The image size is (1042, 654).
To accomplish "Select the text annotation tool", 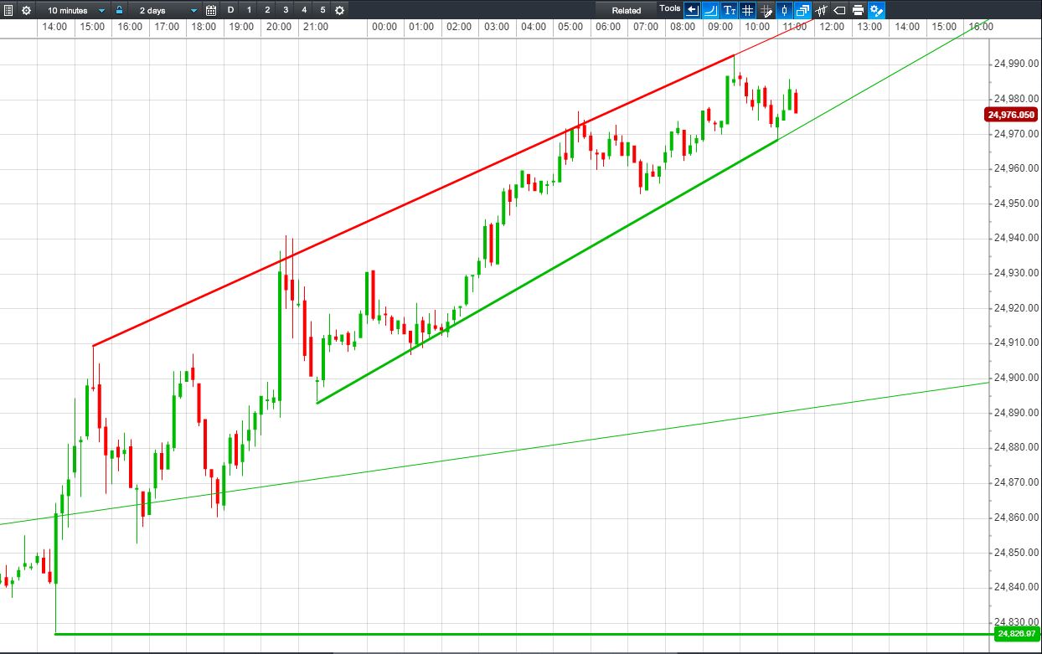I will 729,10.
